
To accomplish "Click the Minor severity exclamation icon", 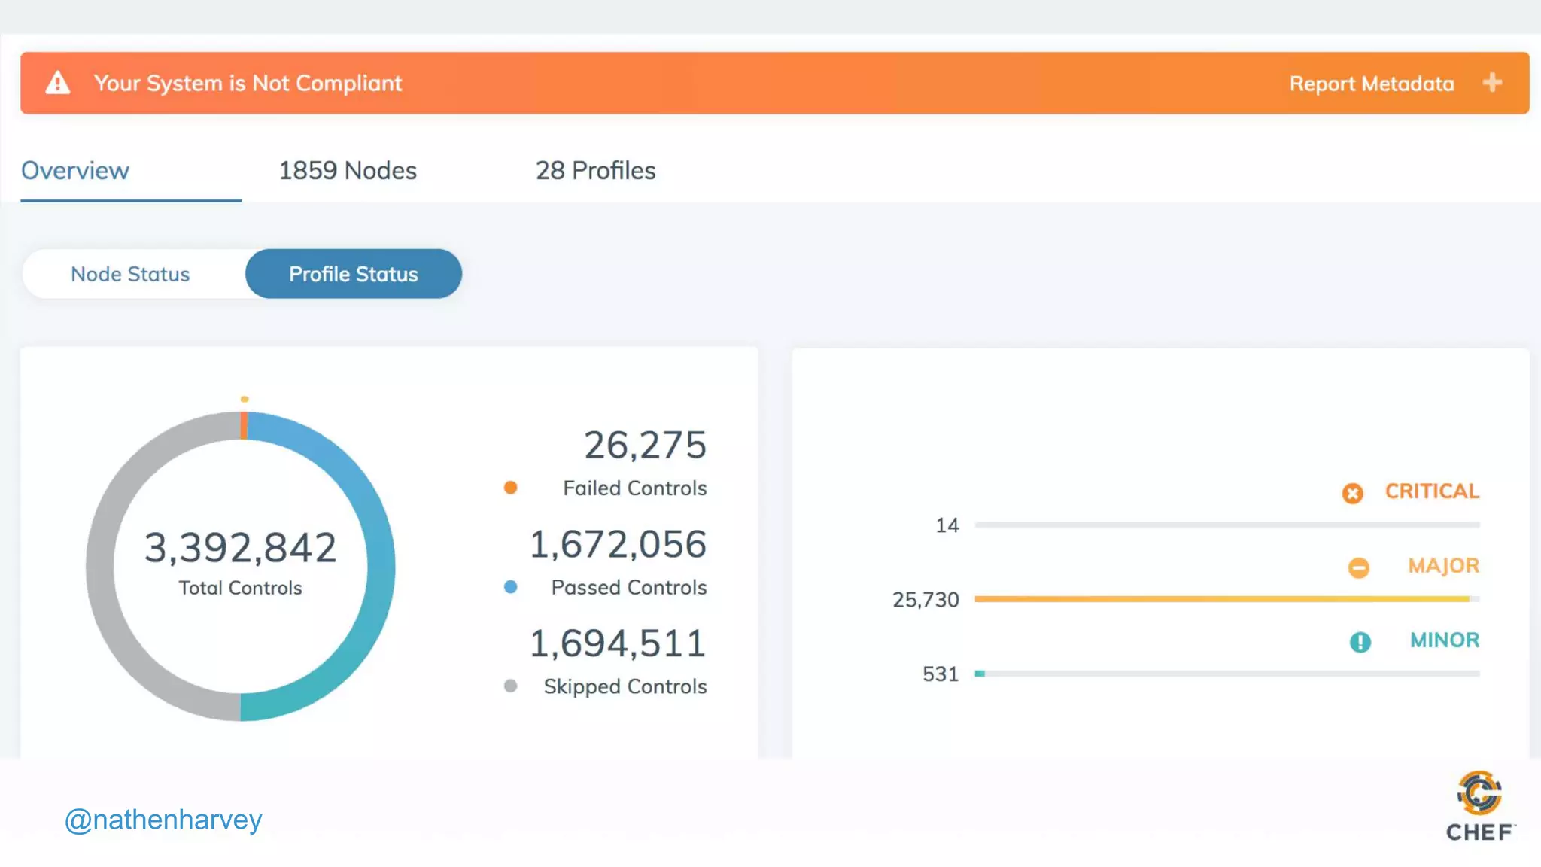I will 1360,642.
